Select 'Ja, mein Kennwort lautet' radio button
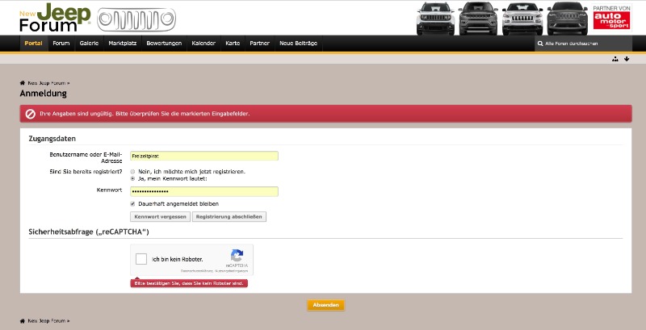This screenshot has width=646, height=330. click(x=132, y=178)
